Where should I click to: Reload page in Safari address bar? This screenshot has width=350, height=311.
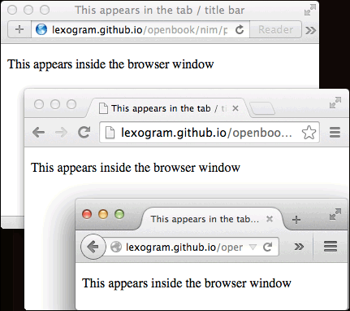[240, 29]
